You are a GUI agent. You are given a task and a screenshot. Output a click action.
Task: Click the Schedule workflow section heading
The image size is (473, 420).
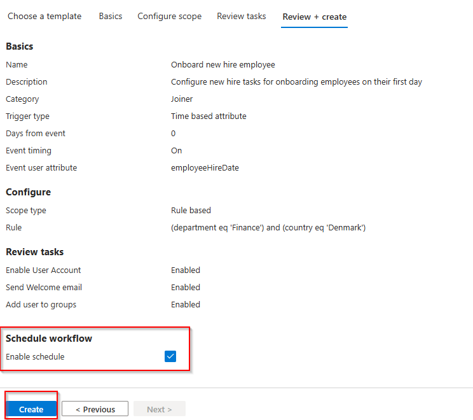tap(49, 339)
